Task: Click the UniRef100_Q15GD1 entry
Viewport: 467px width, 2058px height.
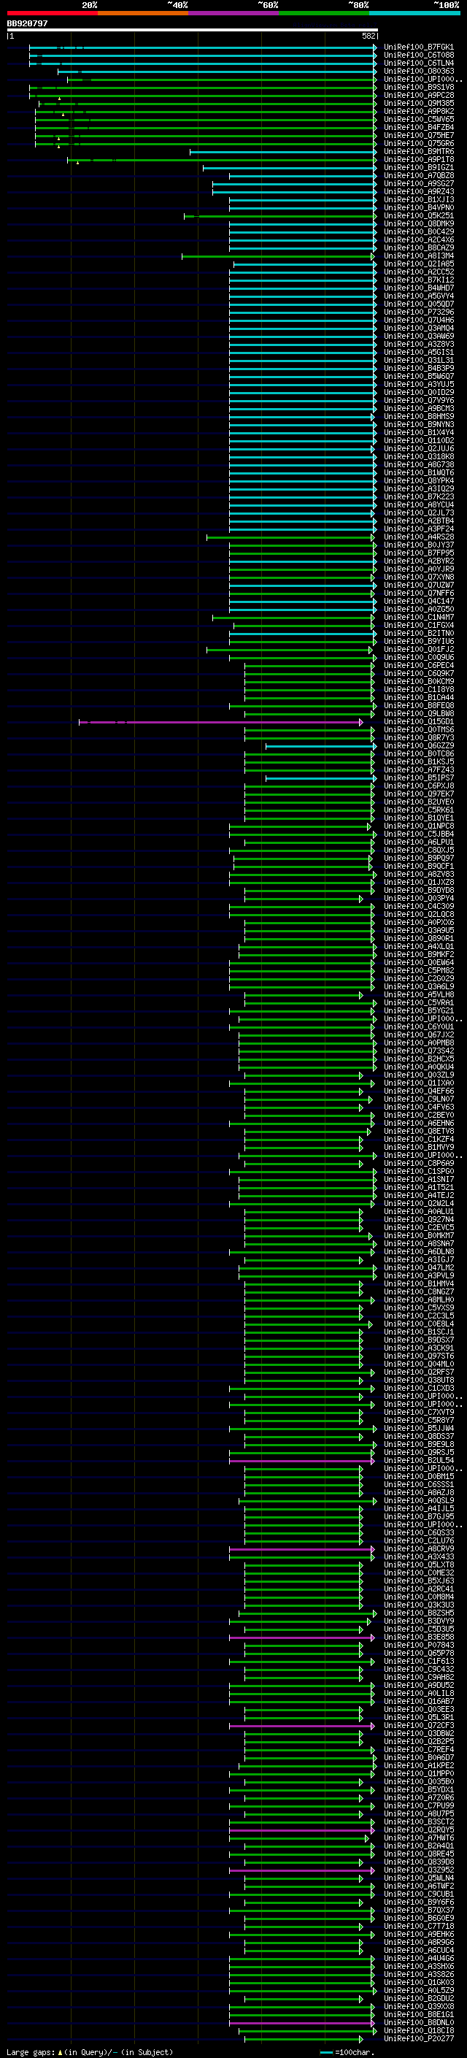Action: pyautogui.click(x=418, y=721)
